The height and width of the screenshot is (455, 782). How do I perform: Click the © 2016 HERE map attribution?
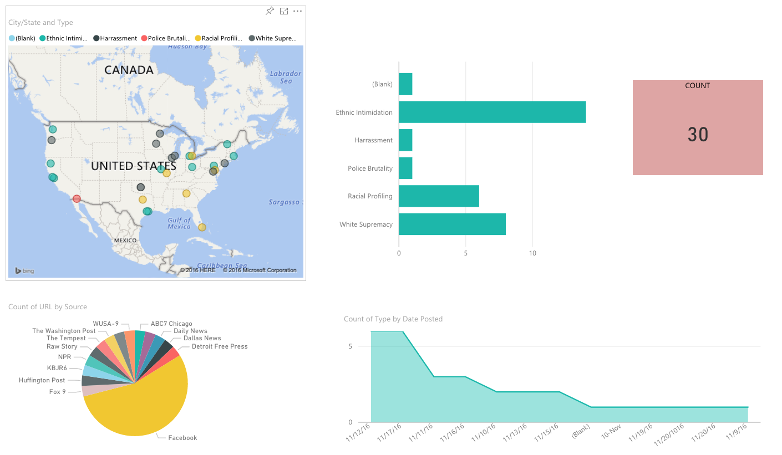click(197, 270)
